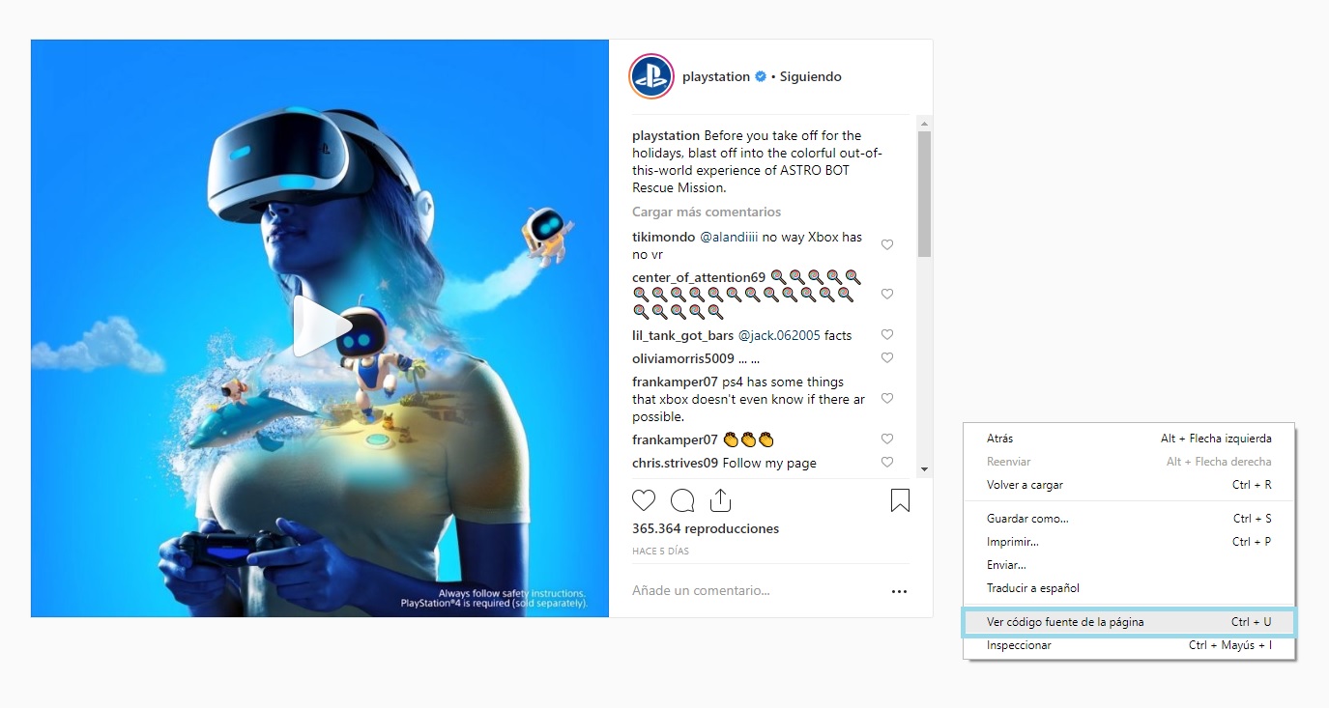Click the comments scrollbar down arrow
The image size is (1329, 708).
925,469
